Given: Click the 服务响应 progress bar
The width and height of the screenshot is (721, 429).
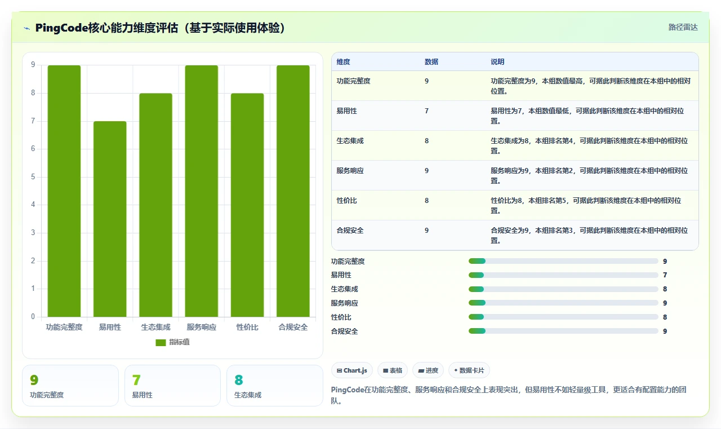Looking at the screenshot, I should coord(563,303).
